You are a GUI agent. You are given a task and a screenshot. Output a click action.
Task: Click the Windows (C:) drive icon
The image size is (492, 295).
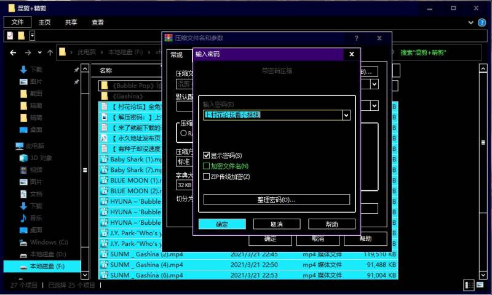tap(23, 242)
